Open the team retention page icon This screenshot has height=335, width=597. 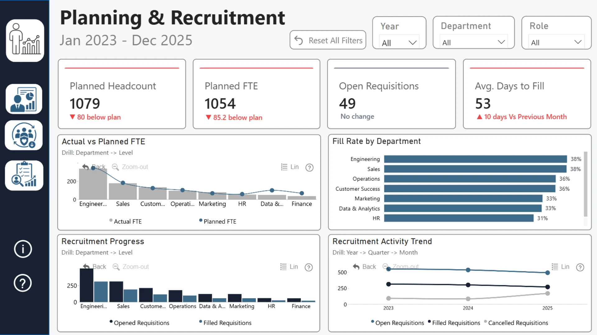pos(24,136)
